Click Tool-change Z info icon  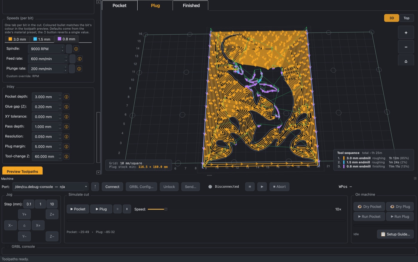click(x=66, y=156)
